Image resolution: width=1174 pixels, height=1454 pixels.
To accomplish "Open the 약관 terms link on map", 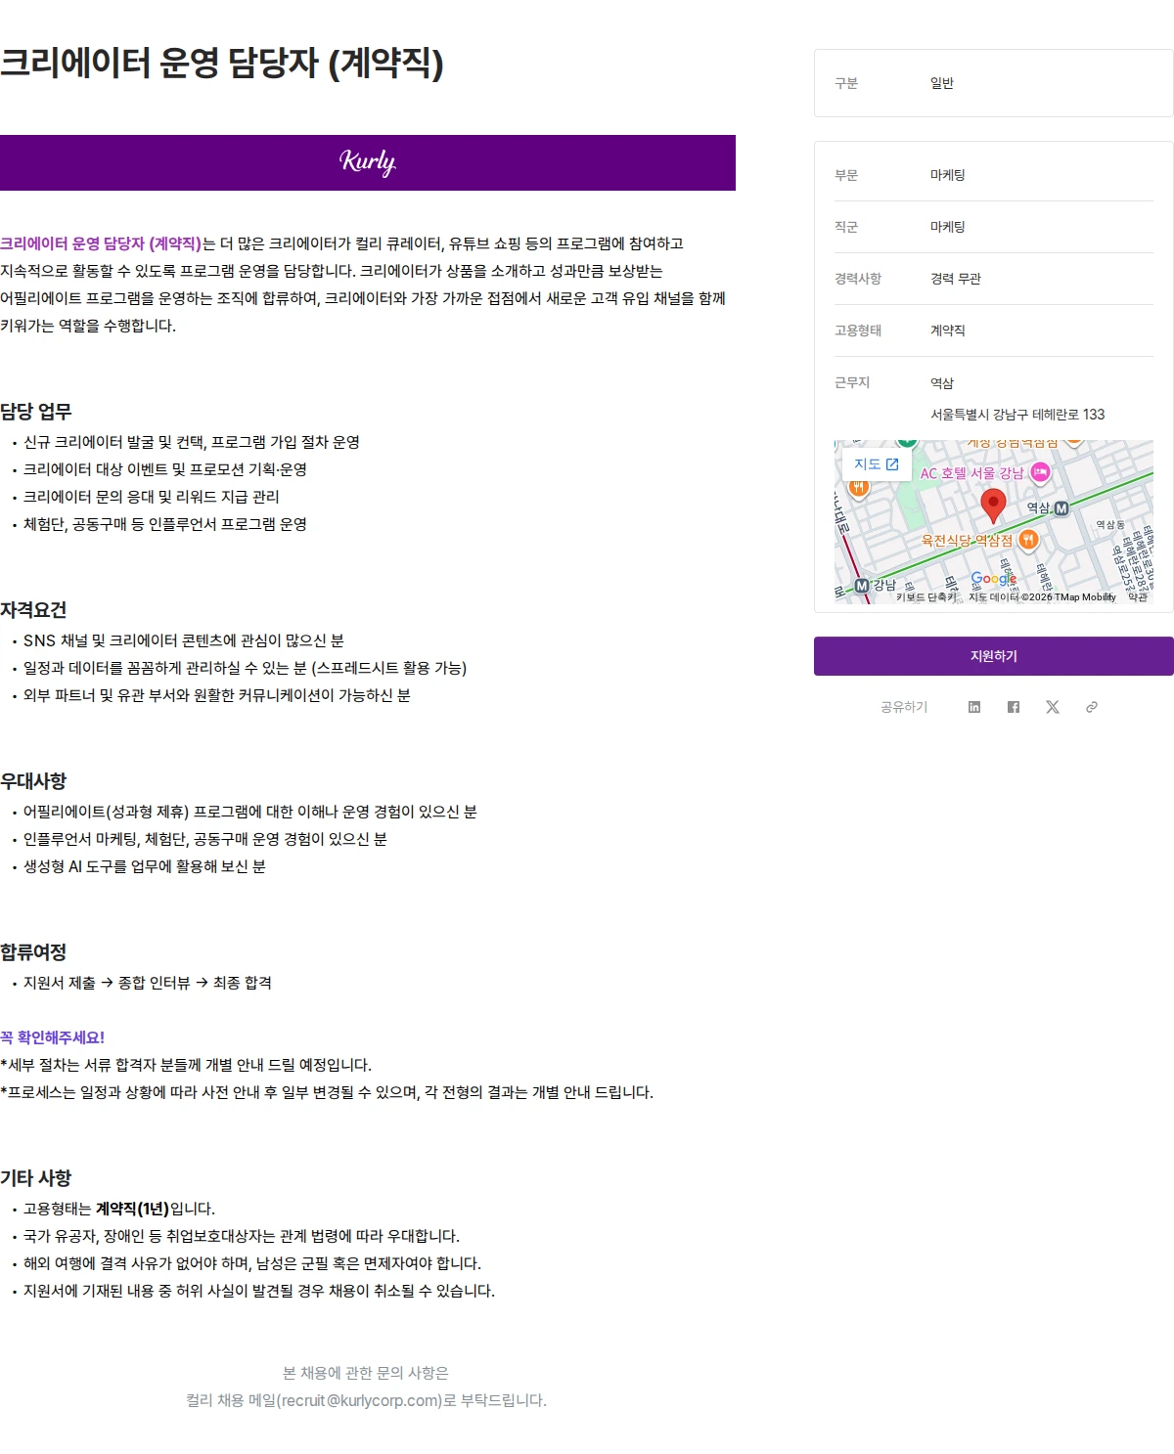I will (1138, 597).
